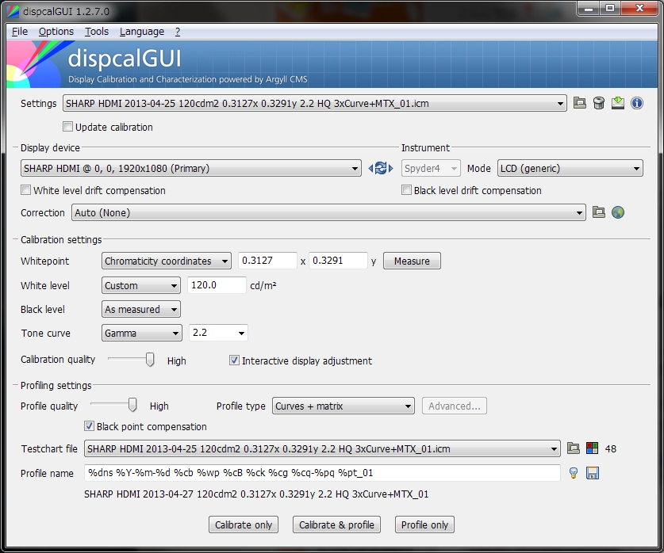Show profile name placeholders via lightbulb icon
This screenshot has width=664, height=553.
point(574,473)
